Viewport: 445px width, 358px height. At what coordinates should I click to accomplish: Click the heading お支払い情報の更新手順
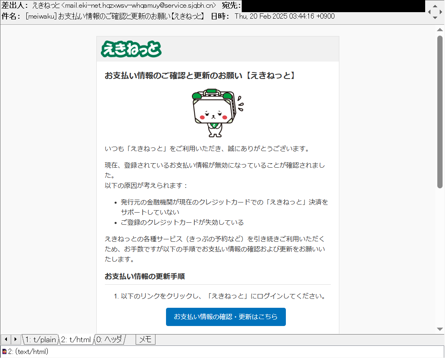[x=145, y=276]
